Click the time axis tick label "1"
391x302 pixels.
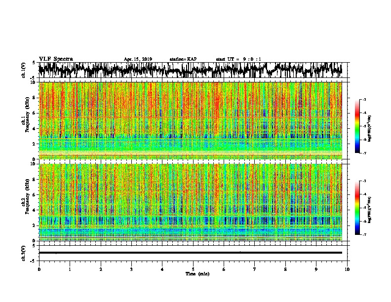70,269
